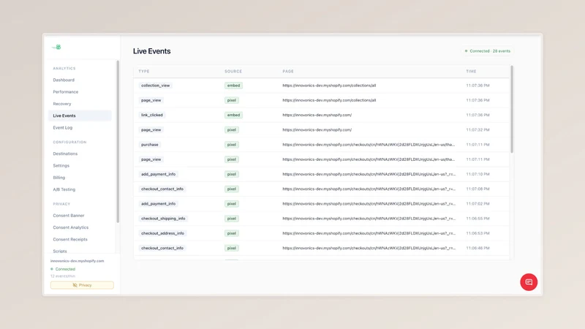Go to Performance analytics
585x329 pixels.
[66, 92]
